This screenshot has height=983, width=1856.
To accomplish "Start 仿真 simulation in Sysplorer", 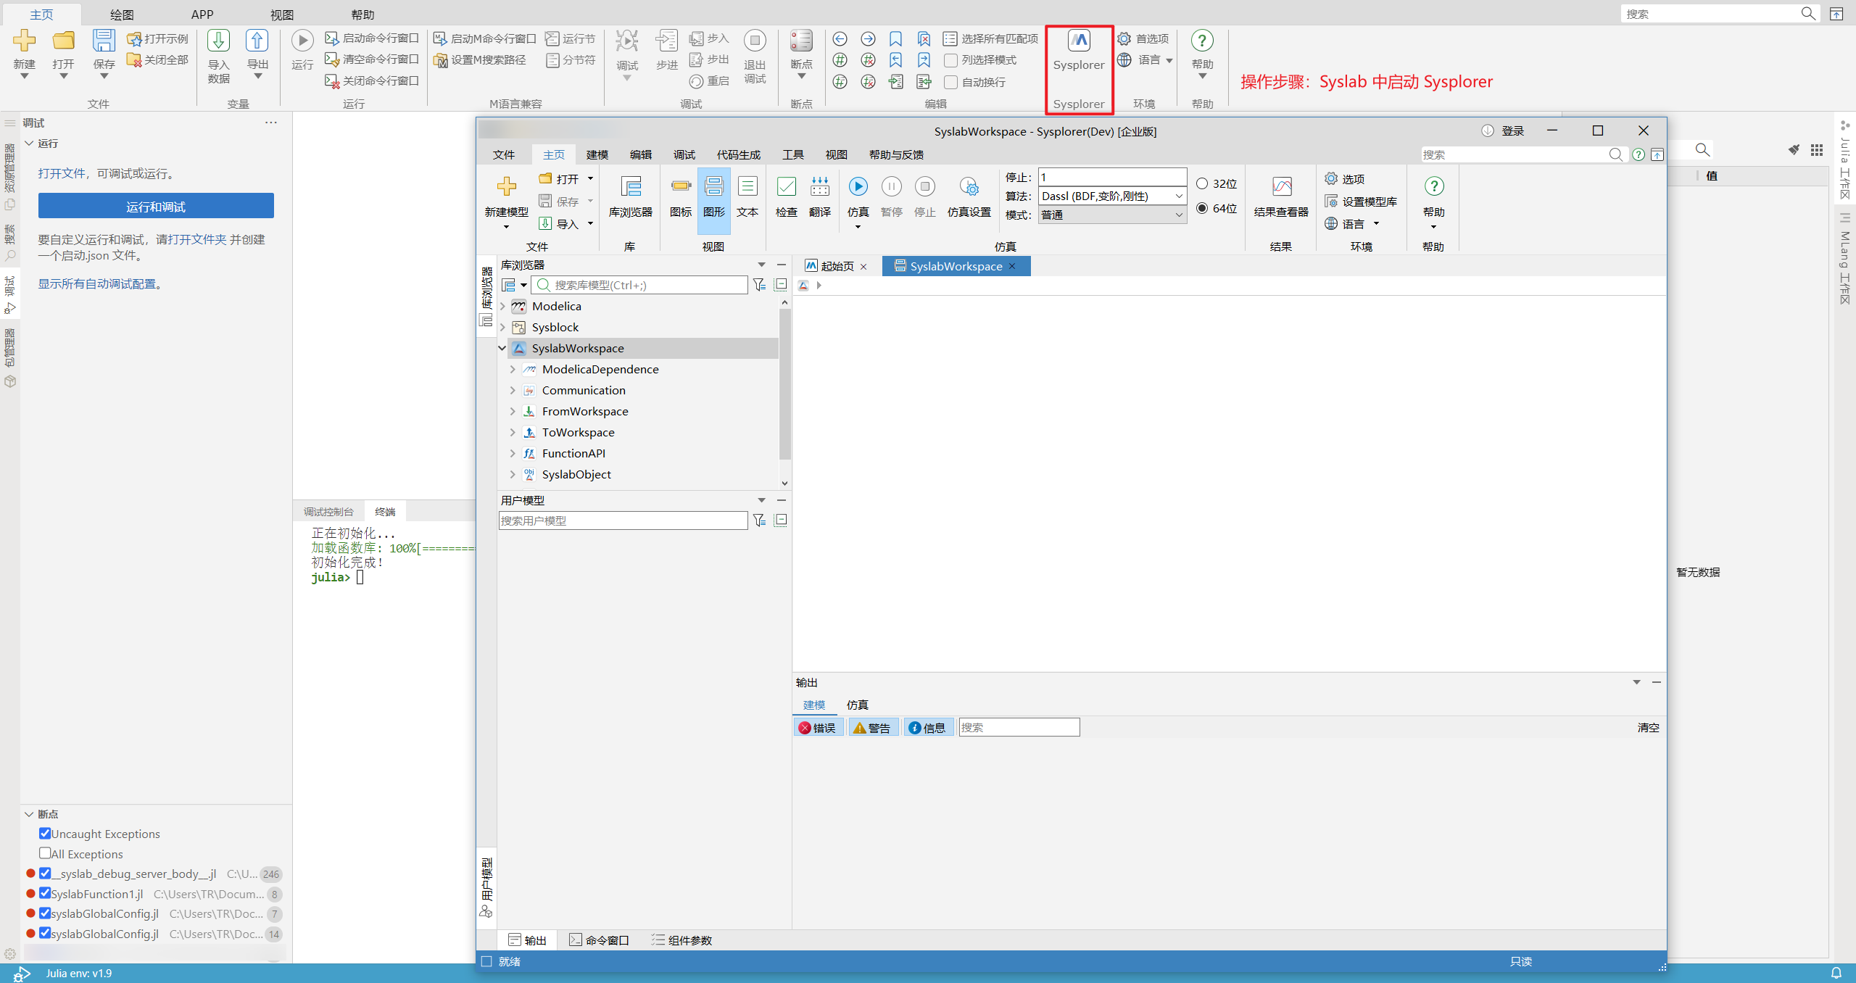I will point(858,187).
